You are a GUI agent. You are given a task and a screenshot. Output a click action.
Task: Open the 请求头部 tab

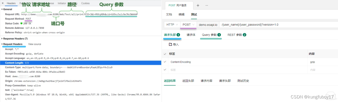coord(172,35)
